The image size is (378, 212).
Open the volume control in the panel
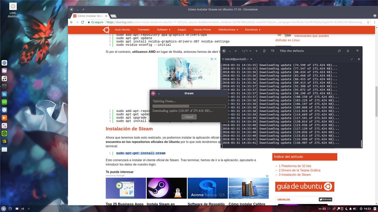coord(355,209)
